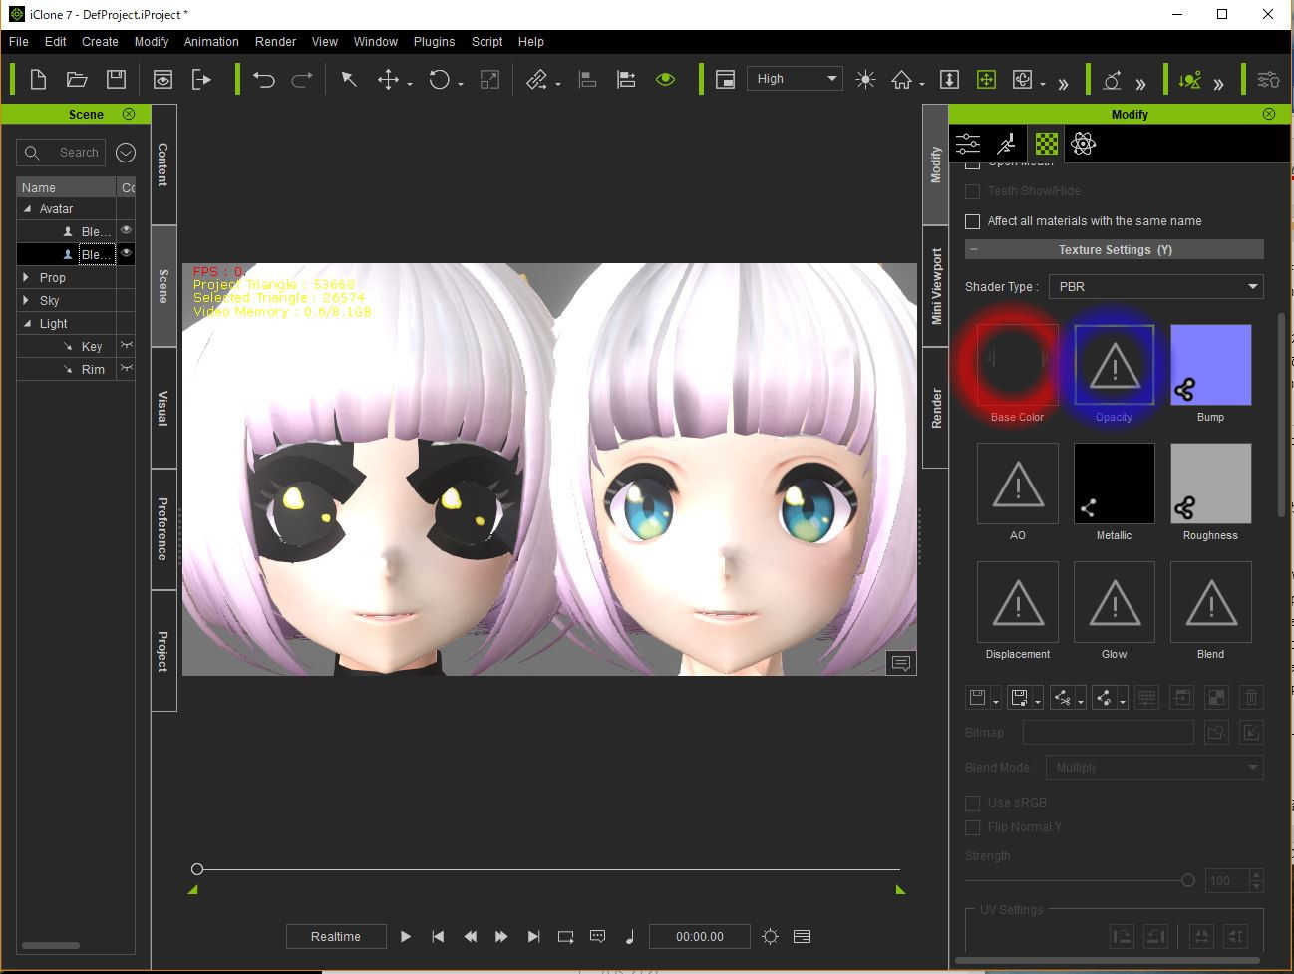The image size is (1294, 974).
Task: Open the timeline panel icon
Action: point(802,937)
